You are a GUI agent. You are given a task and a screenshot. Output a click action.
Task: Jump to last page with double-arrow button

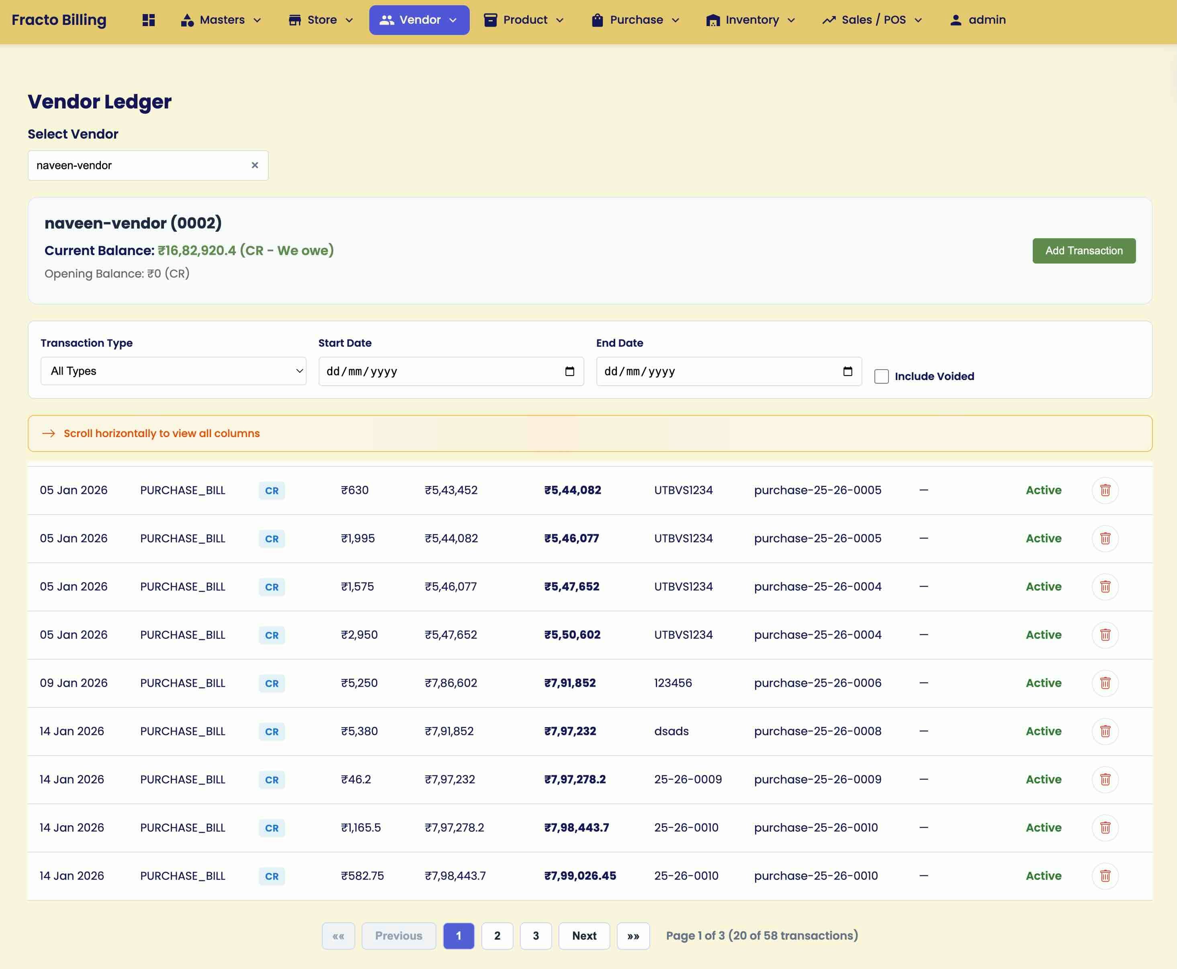click(x=633, y=936)
